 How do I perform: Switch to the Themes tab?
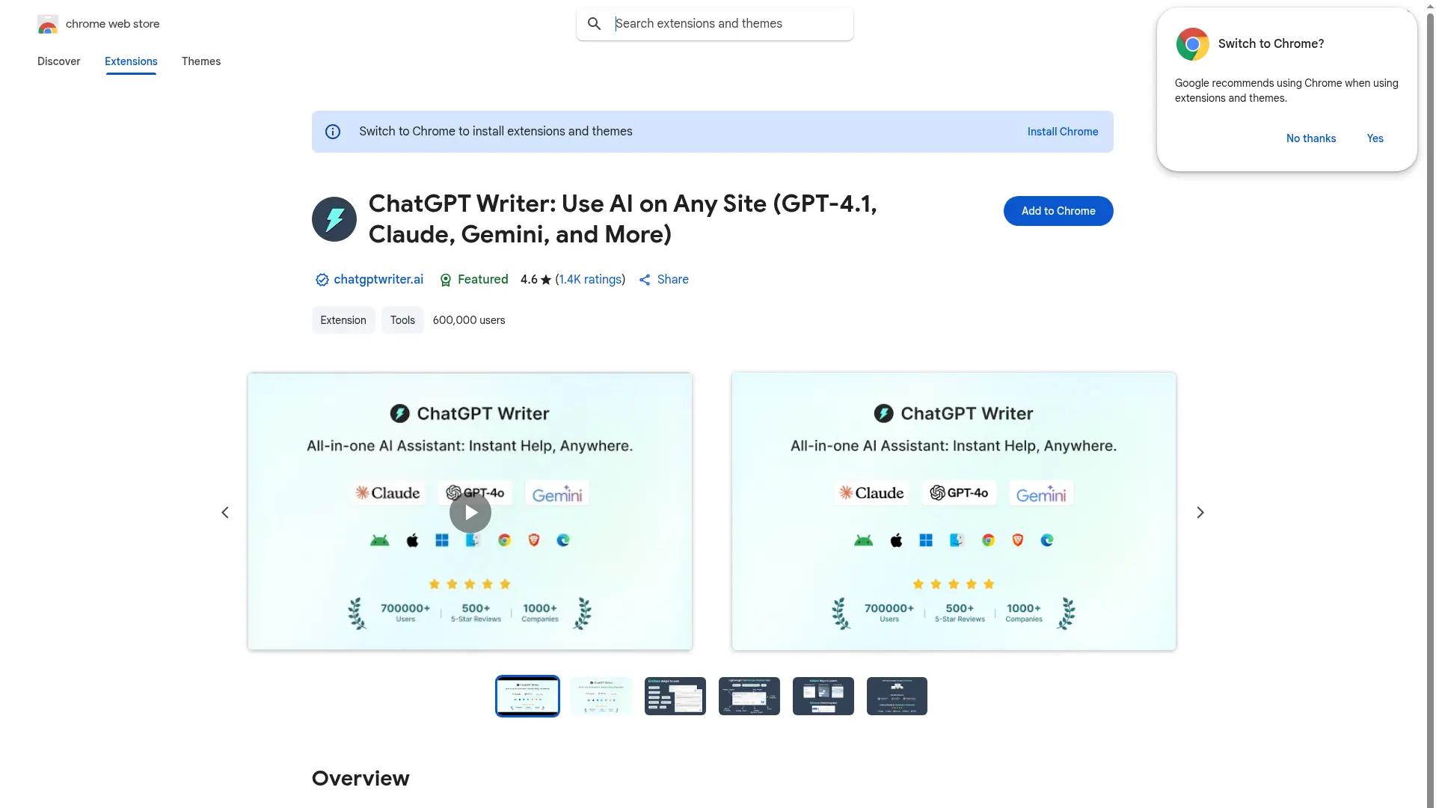[x=200, y=61]
